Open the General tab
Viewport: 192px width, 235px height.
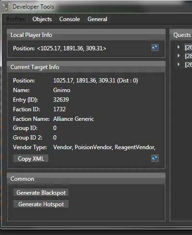coord(97,19)
